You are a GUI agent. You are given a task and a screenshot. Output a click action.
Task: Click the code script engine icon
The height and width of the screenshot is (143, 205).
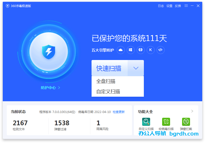click(x=160, y=50)
